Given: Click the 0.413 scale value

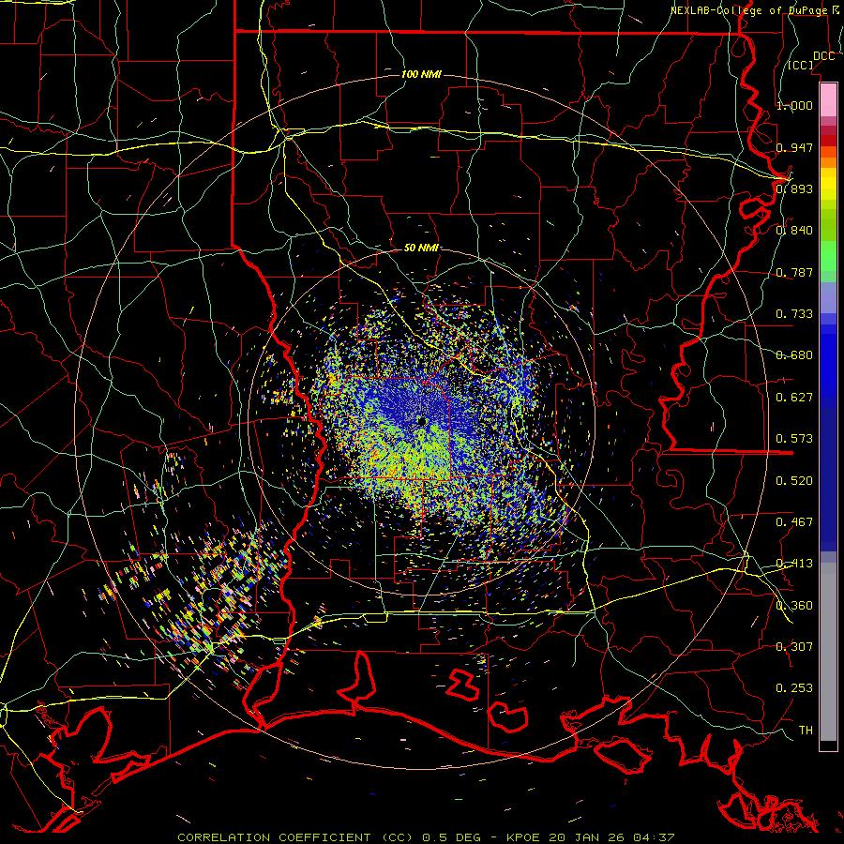Looking at the screenshot, I should point(795,564).
